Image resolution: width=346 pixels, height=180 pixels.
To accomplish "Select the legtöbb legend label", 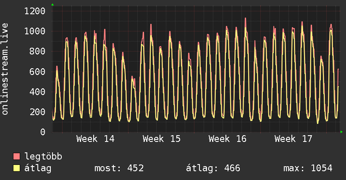I will pyautogui.click(x=43, y=157).
